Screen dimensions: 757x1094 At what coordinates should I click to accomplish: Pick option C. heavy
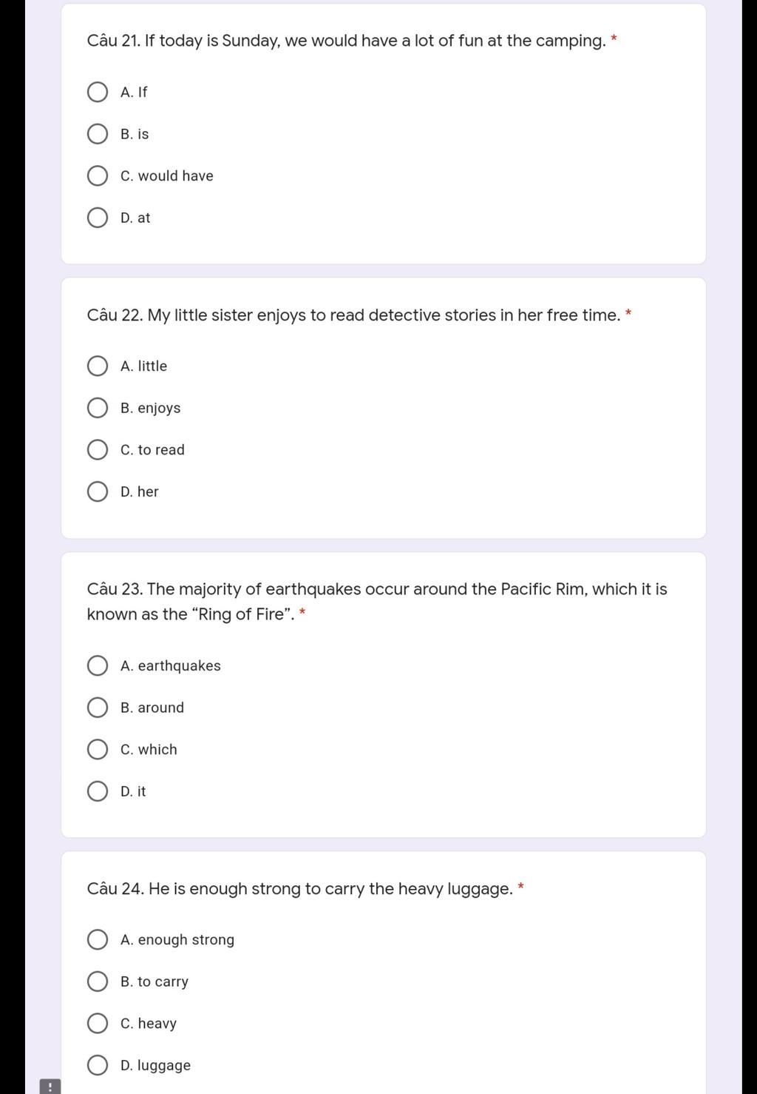click(98, 1024)
